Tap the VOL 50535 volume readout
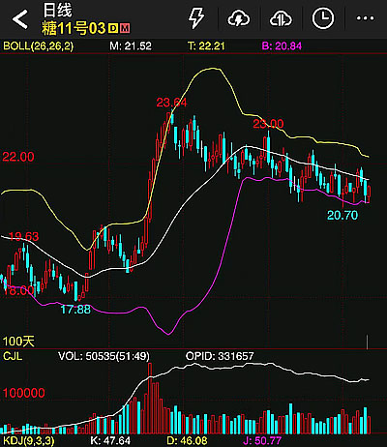The height and width of the screenshot is (447, 387). pos(104,356)
